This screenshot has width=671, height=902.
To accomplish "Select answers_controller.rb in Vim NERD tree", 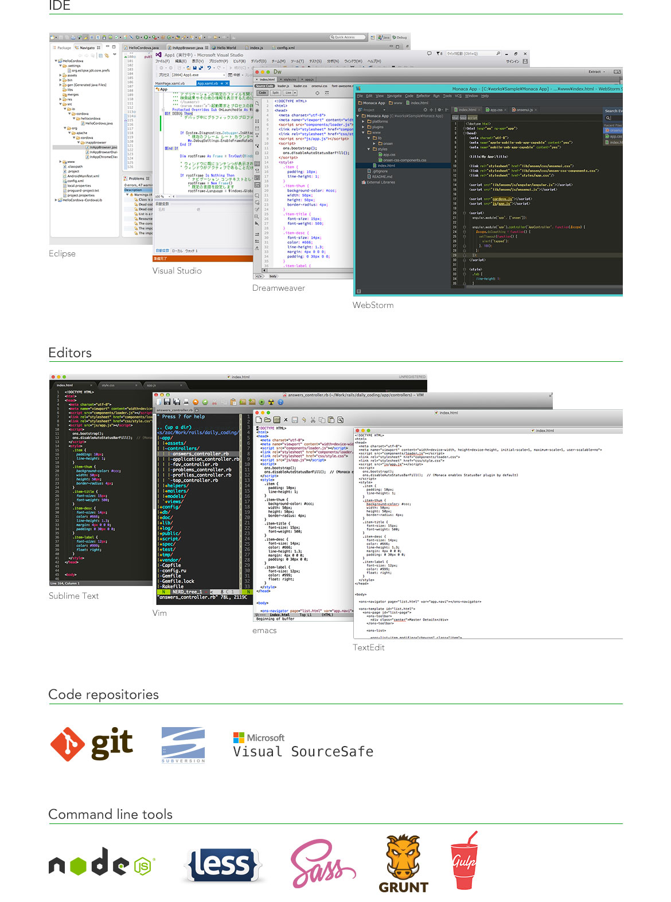I will pos(200,454).
